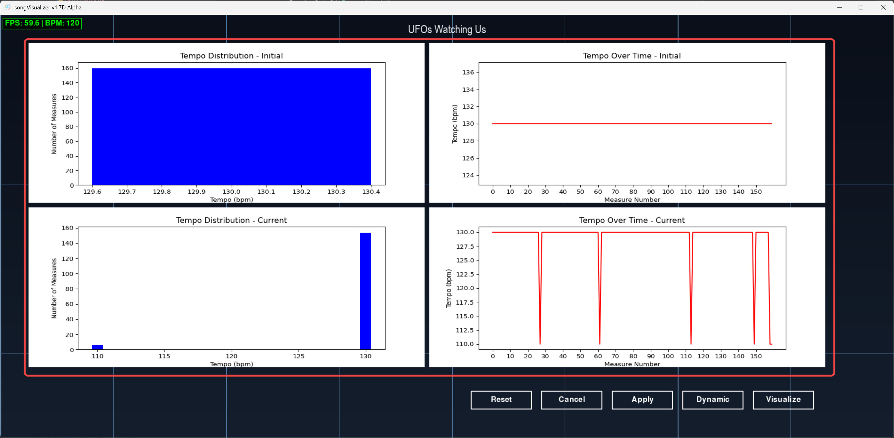Toggle Dynamic tempo mode
This screenshot has width=894, height=438.
712,399
